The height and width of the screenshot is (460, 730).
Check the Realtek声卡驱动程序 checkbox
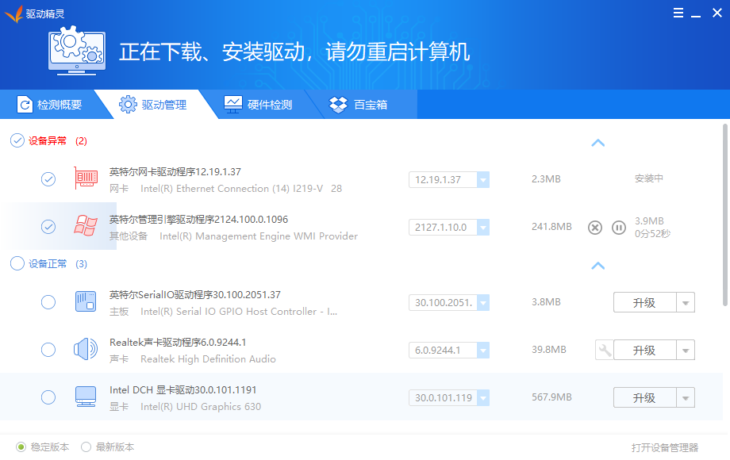pos(48,349)
